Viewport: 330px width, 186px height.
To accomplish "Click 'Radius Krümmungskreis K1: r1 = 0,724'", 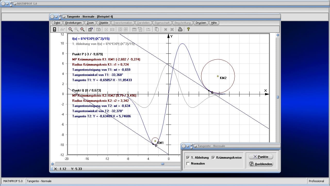I will 101,65.
